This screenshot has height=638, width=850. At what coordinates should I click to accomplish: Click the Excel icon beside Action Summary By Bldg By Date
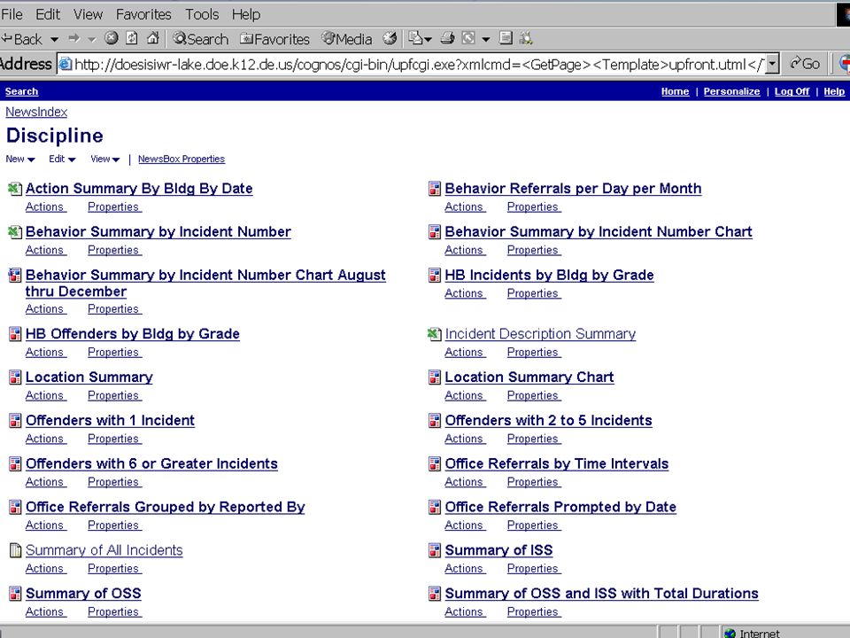coord(15,189)
